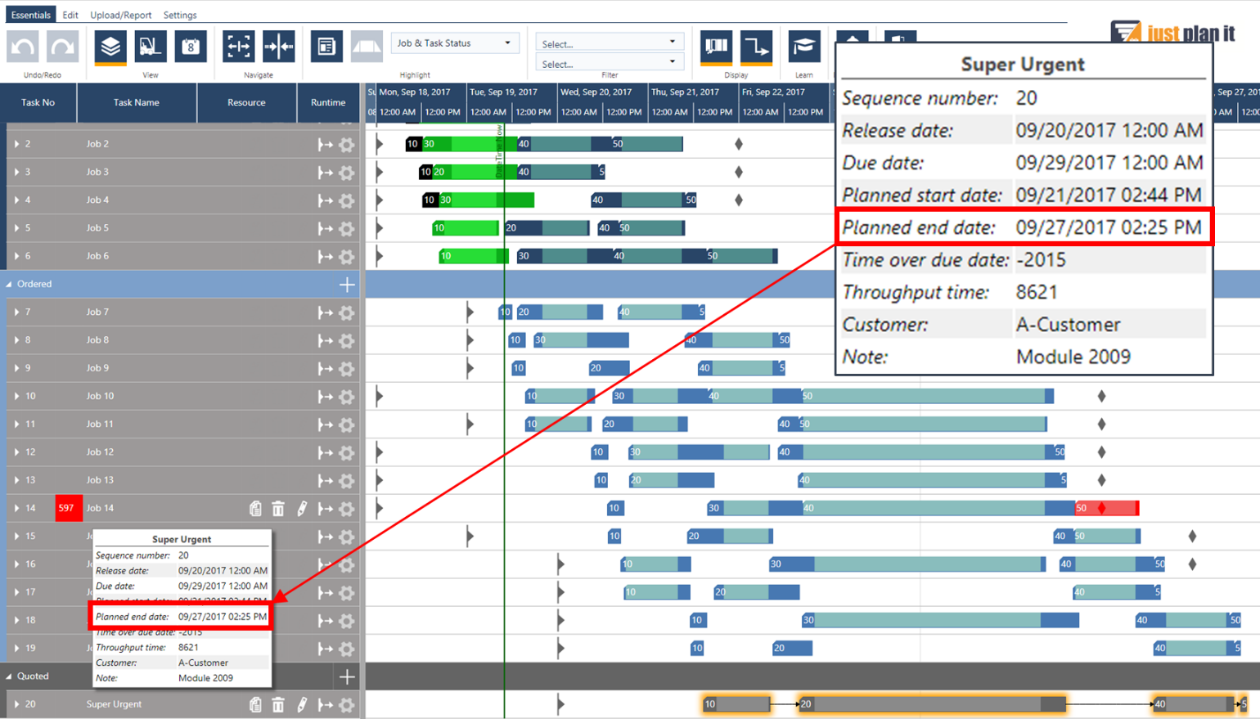Click the graduation cap Learn icon
The height and width of the screenshot is (719, 1260).
click(804, 48)
